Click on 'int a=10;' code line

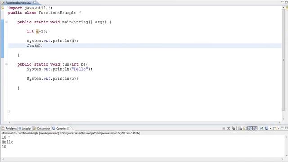point(37,31)
